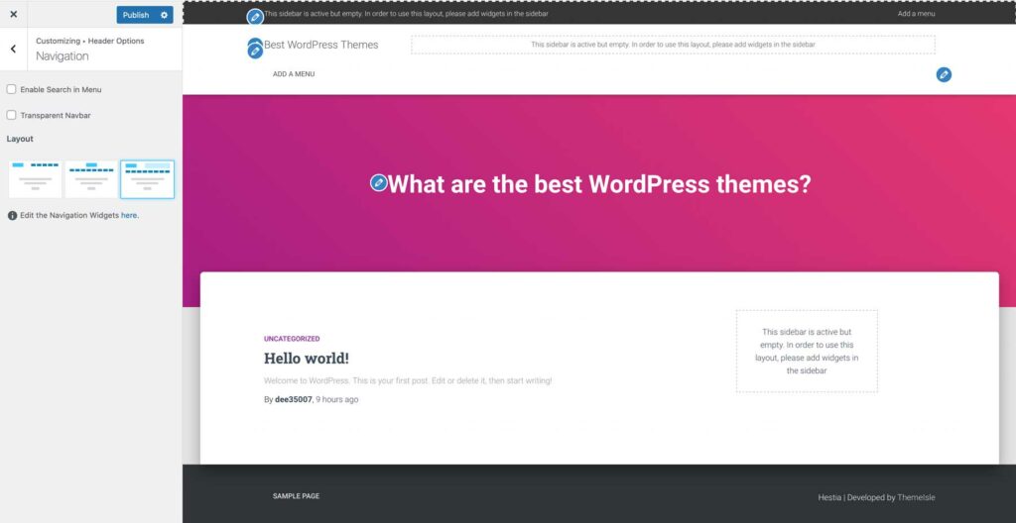Click the edit pencil beside hero title
Viewport: 1016px width, 523px height.
[x=378, y=183]
